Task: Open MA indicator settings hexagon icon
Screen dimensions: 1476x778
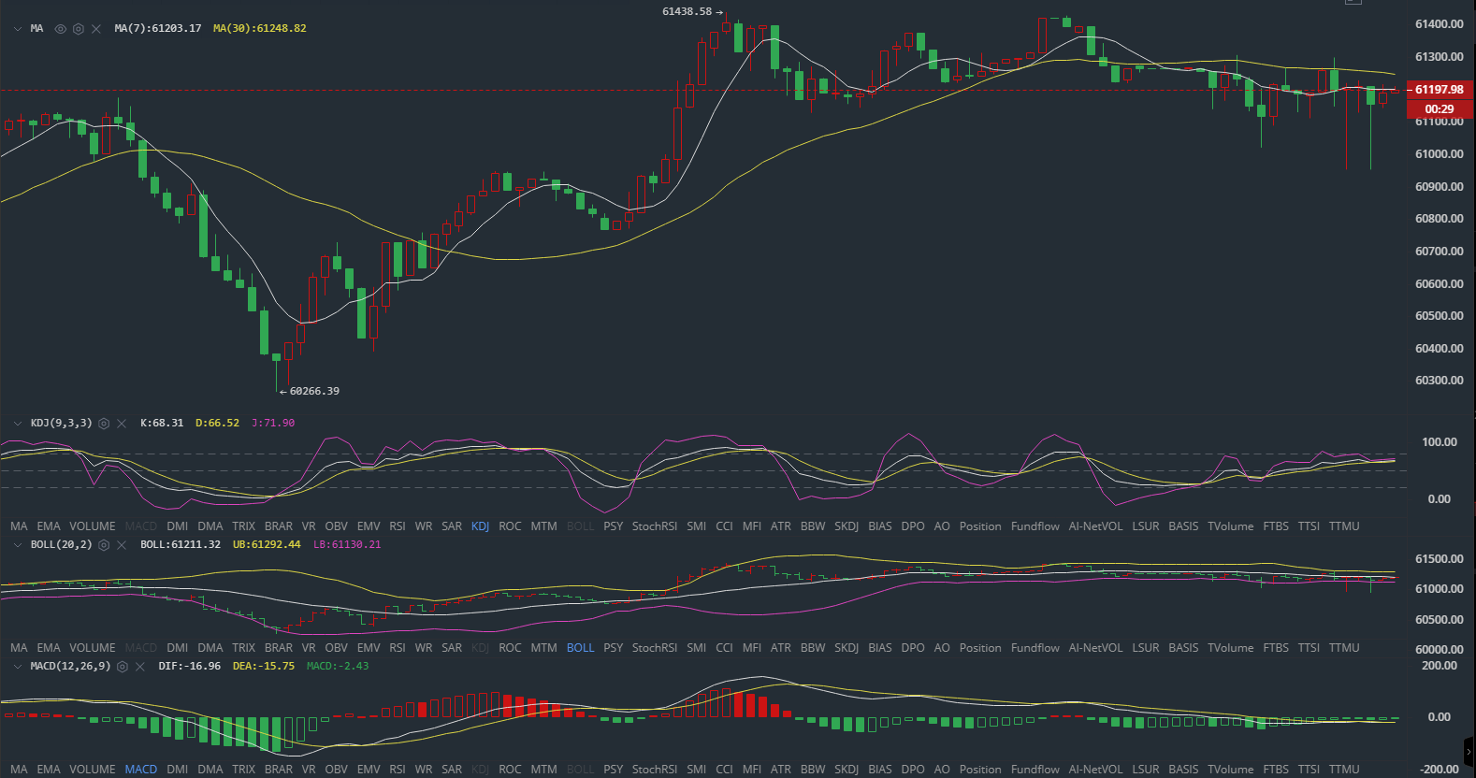Action: [79, 29]
